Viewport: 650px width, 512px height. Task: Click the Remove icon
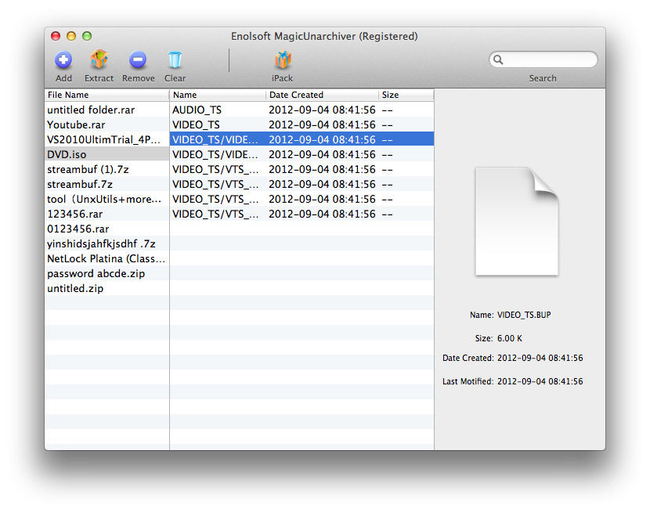(x=138, y=60)
